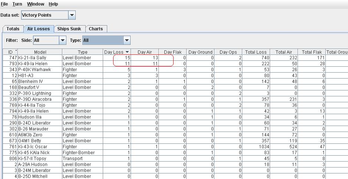Image resolution: width=348 pixels, height=179 pixels.
Task: Sort by Total Loss column header
Action: tap(256, 52)
